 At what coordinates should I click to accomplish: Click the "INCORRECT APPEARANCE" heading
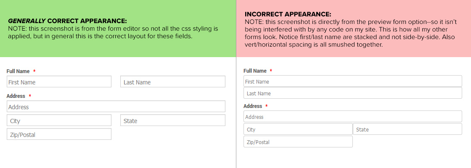[288, 14]
